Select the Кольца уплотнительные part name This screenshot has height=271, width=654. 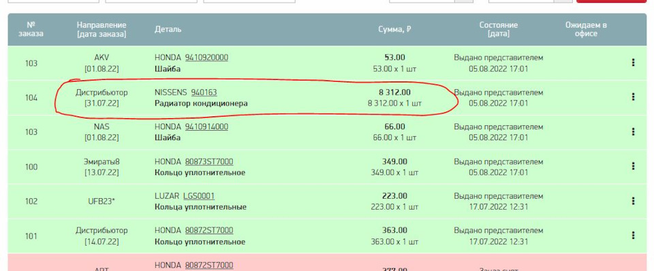pyautogui.click(x=200, y=207)
